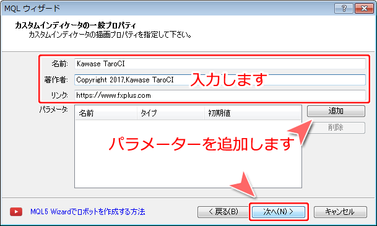Viewport: 377px width, 226px height.
Task: Click the disabled 削除 button
Action: [x=336, y=128]
